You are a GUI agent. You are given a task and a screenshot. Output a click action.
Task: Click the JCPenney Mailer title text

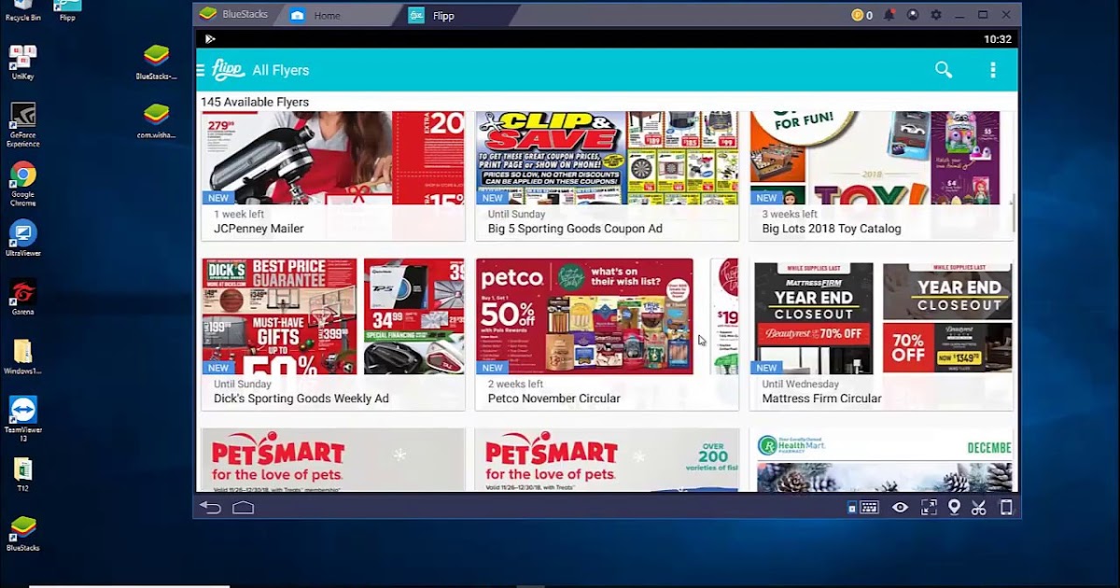(x=259, y=229)
